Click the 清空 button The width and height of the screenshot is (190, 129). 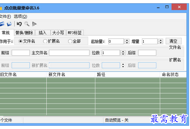point(173,41)
